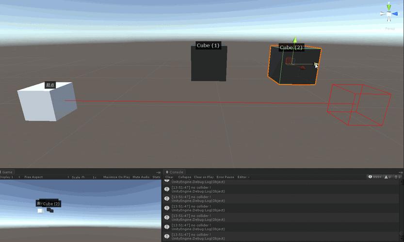Screen dimensions: 404x242
Task: Click the red move handle cone on Cube (2)
Action: point(303,68)
